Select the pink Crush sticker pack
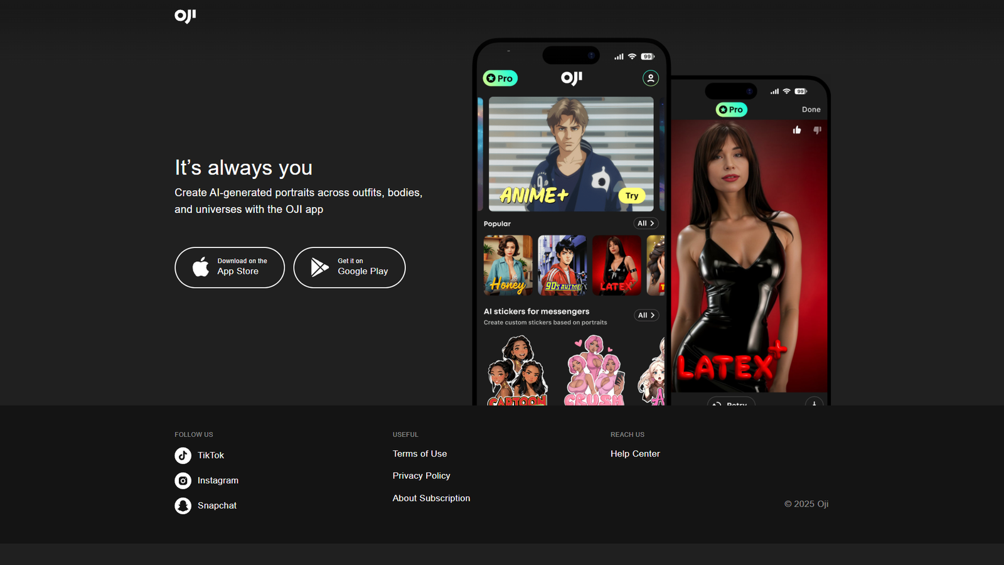The width and height of the screenshot is (1004, 565). [595, 370]
